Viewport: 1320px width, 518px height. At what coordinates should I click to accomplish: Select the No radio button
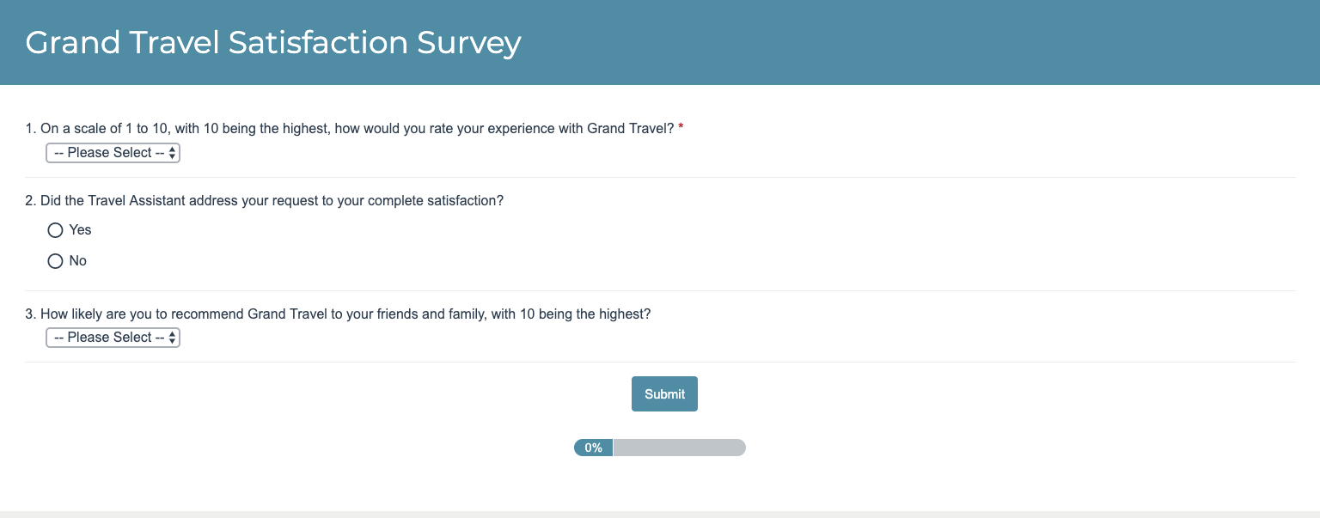(x=55, y=261)
